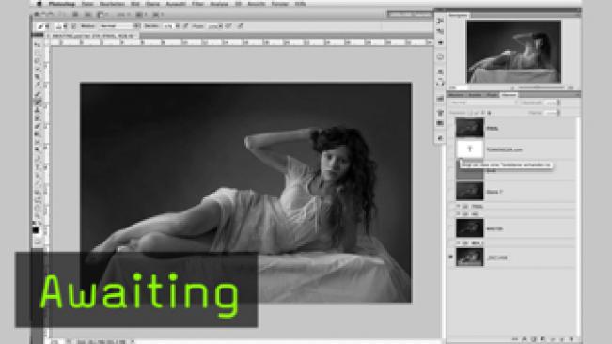
Task: Open the layer Deckkraft opacity arrow
Action: pyautogui.click(x=558, y=102)
